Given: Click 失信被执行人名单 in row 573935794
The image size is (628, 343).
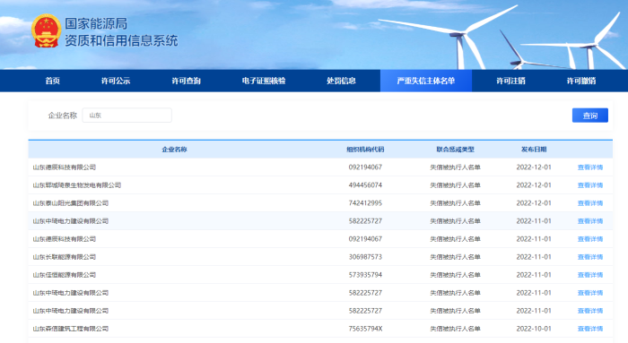Looking at the screenshot, I should [456, 275].
